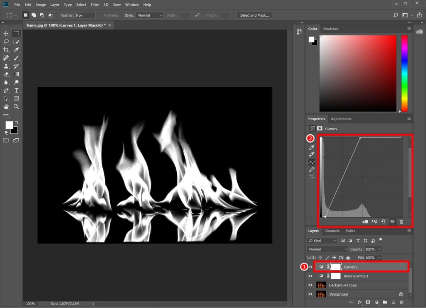The width and height of the screenshot is (426, 308).
Task: Select the Crop tool
Action: coord(6,50)
